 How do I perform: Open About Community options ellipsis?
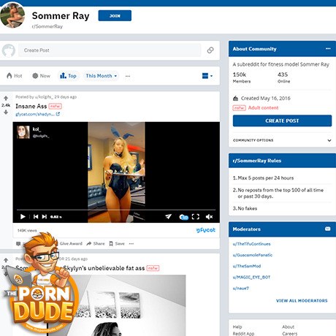tap(328, 48)
